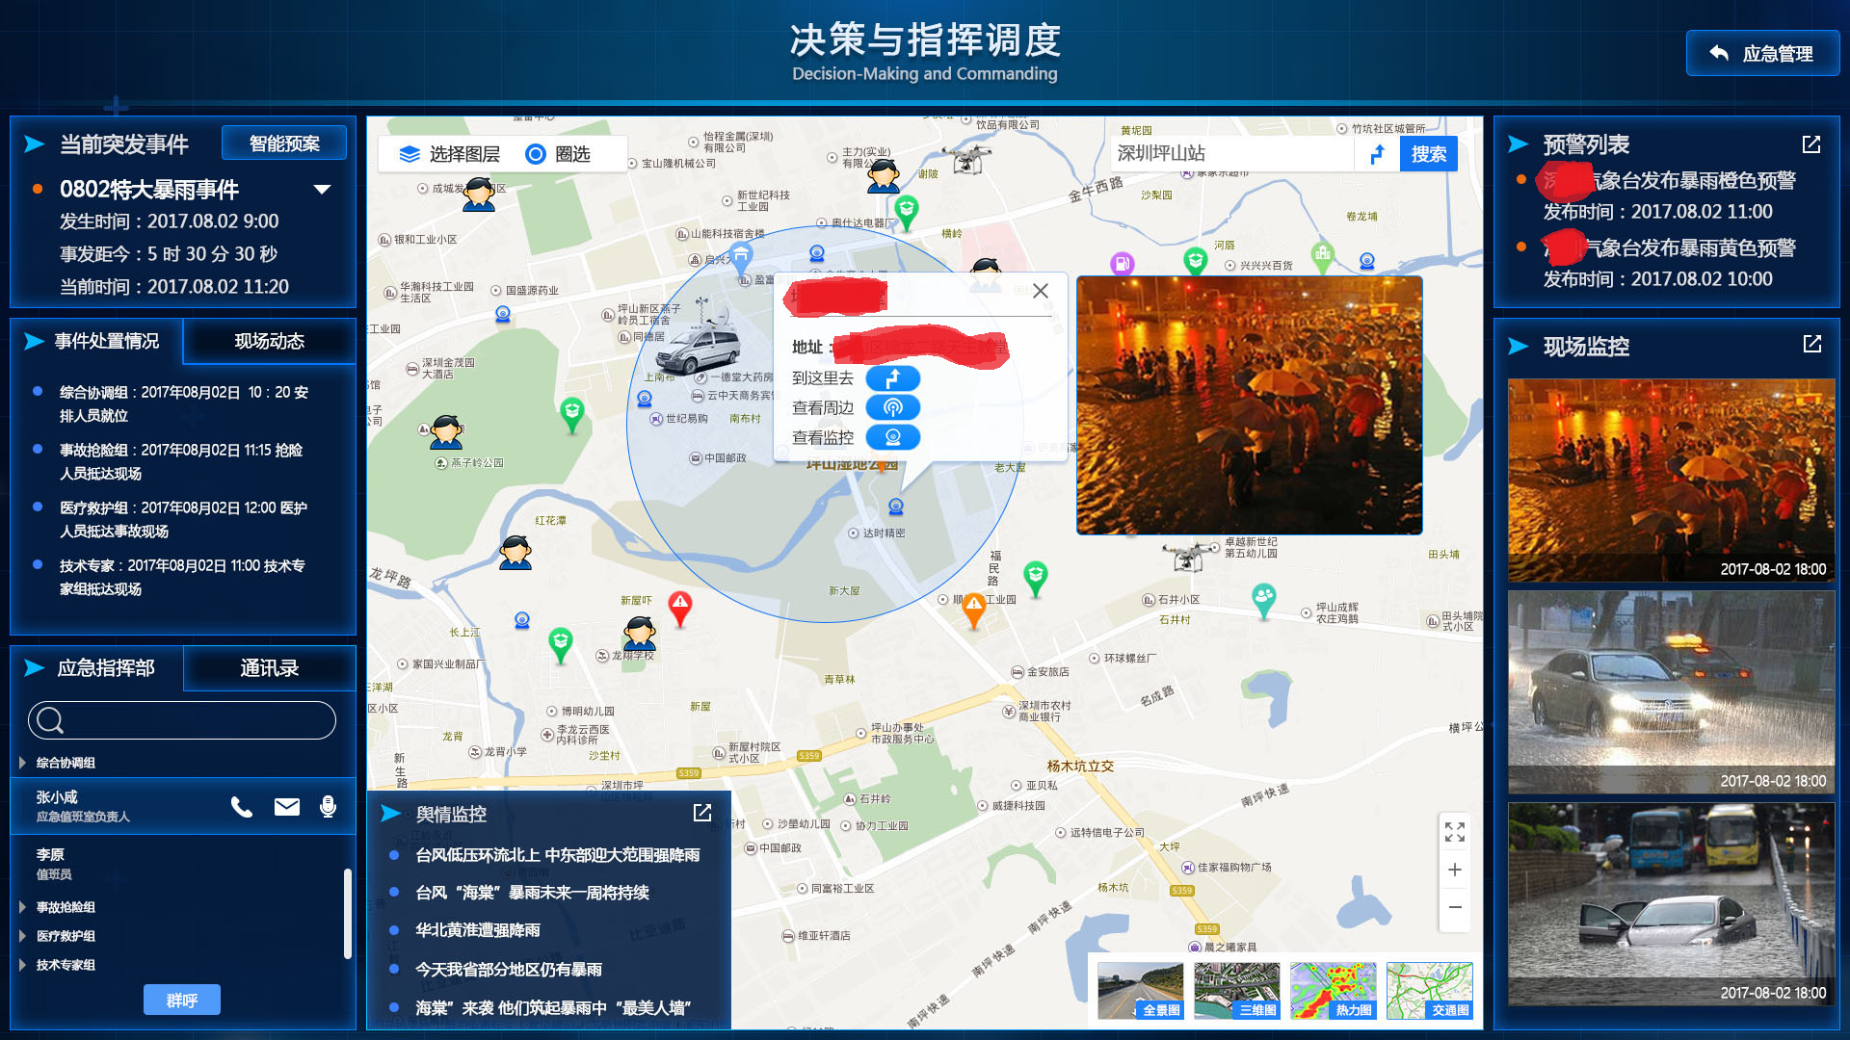Click the 查看监控 monitor button
The image size is (1850, 1040).
pos(893,438)
